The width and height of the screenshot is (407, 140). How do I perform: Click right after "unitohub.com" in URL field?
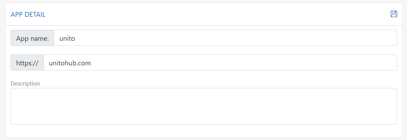(x=91, y=63)
